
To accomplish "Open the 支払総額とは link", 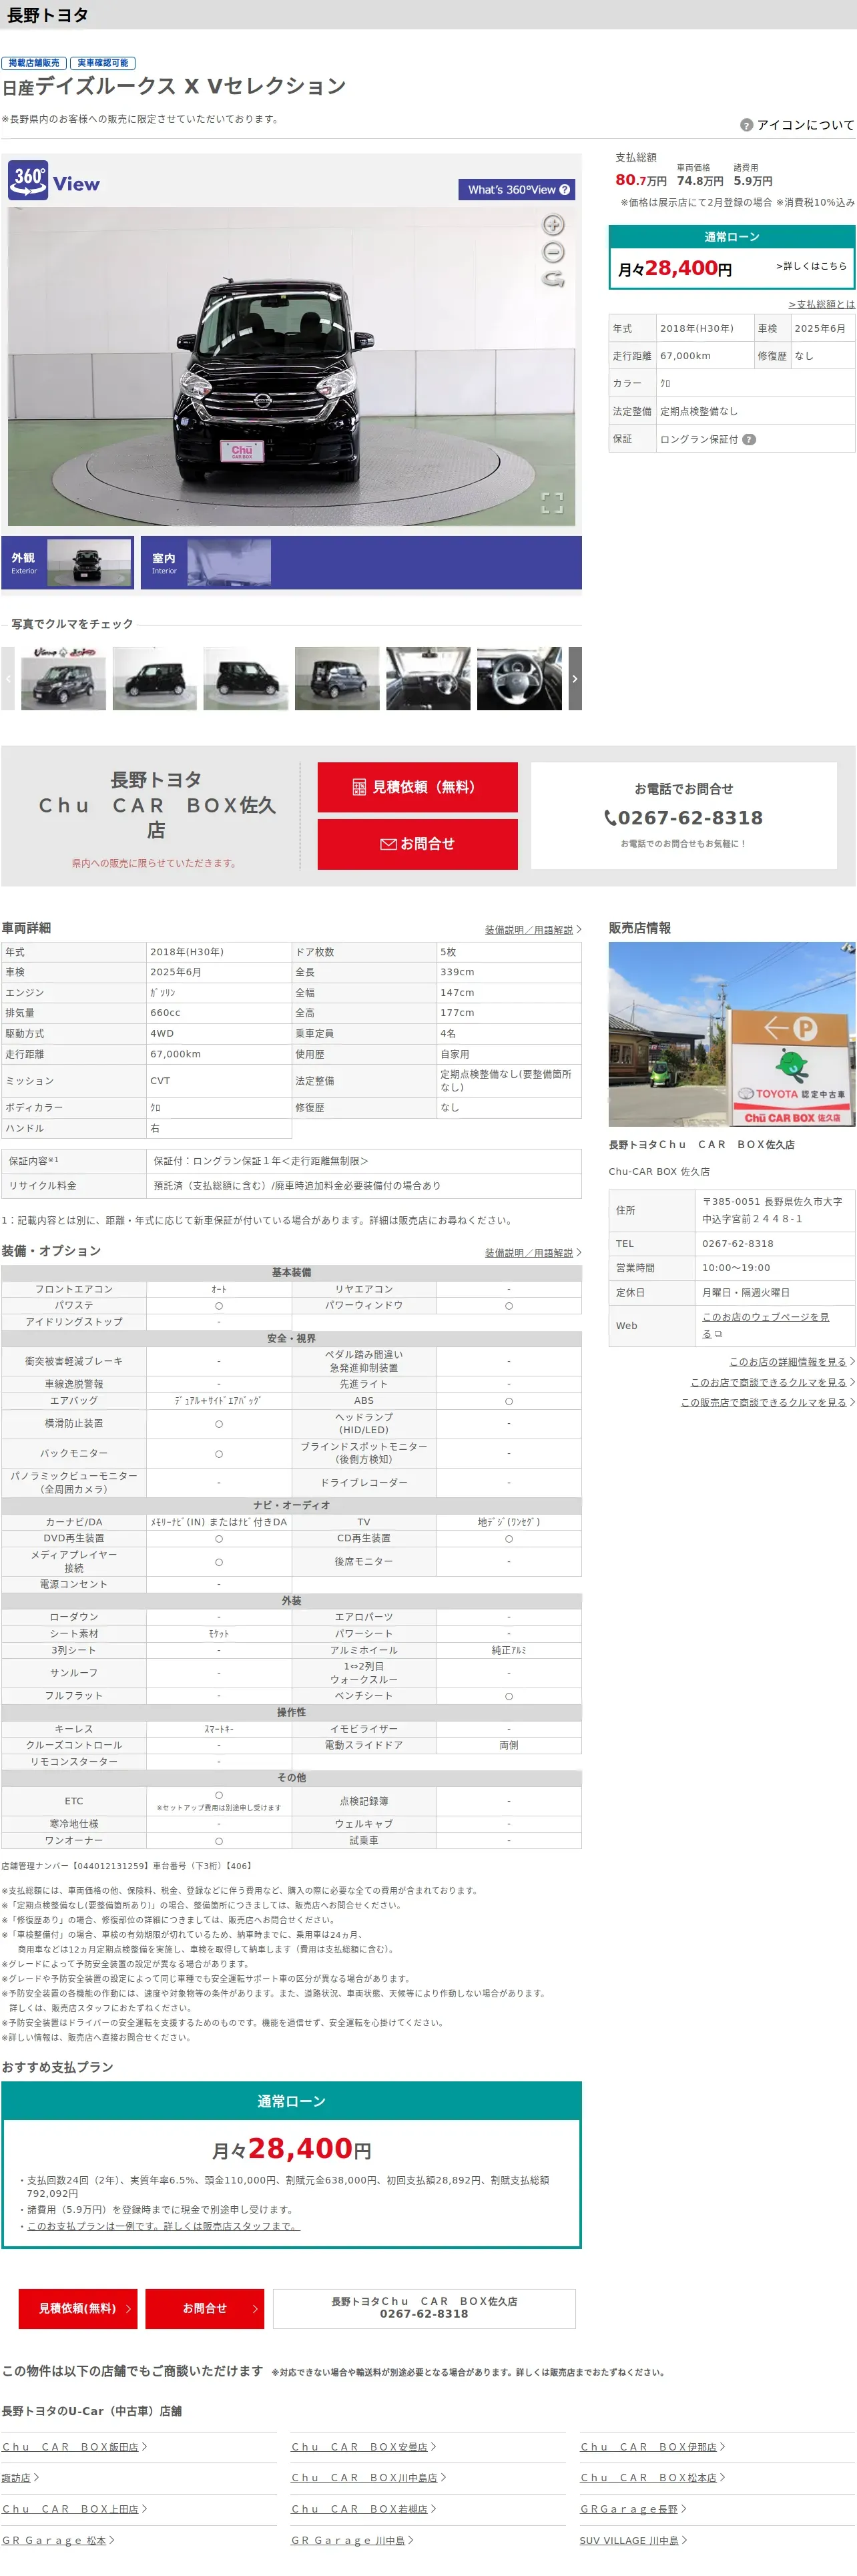I will coord(822,304).
